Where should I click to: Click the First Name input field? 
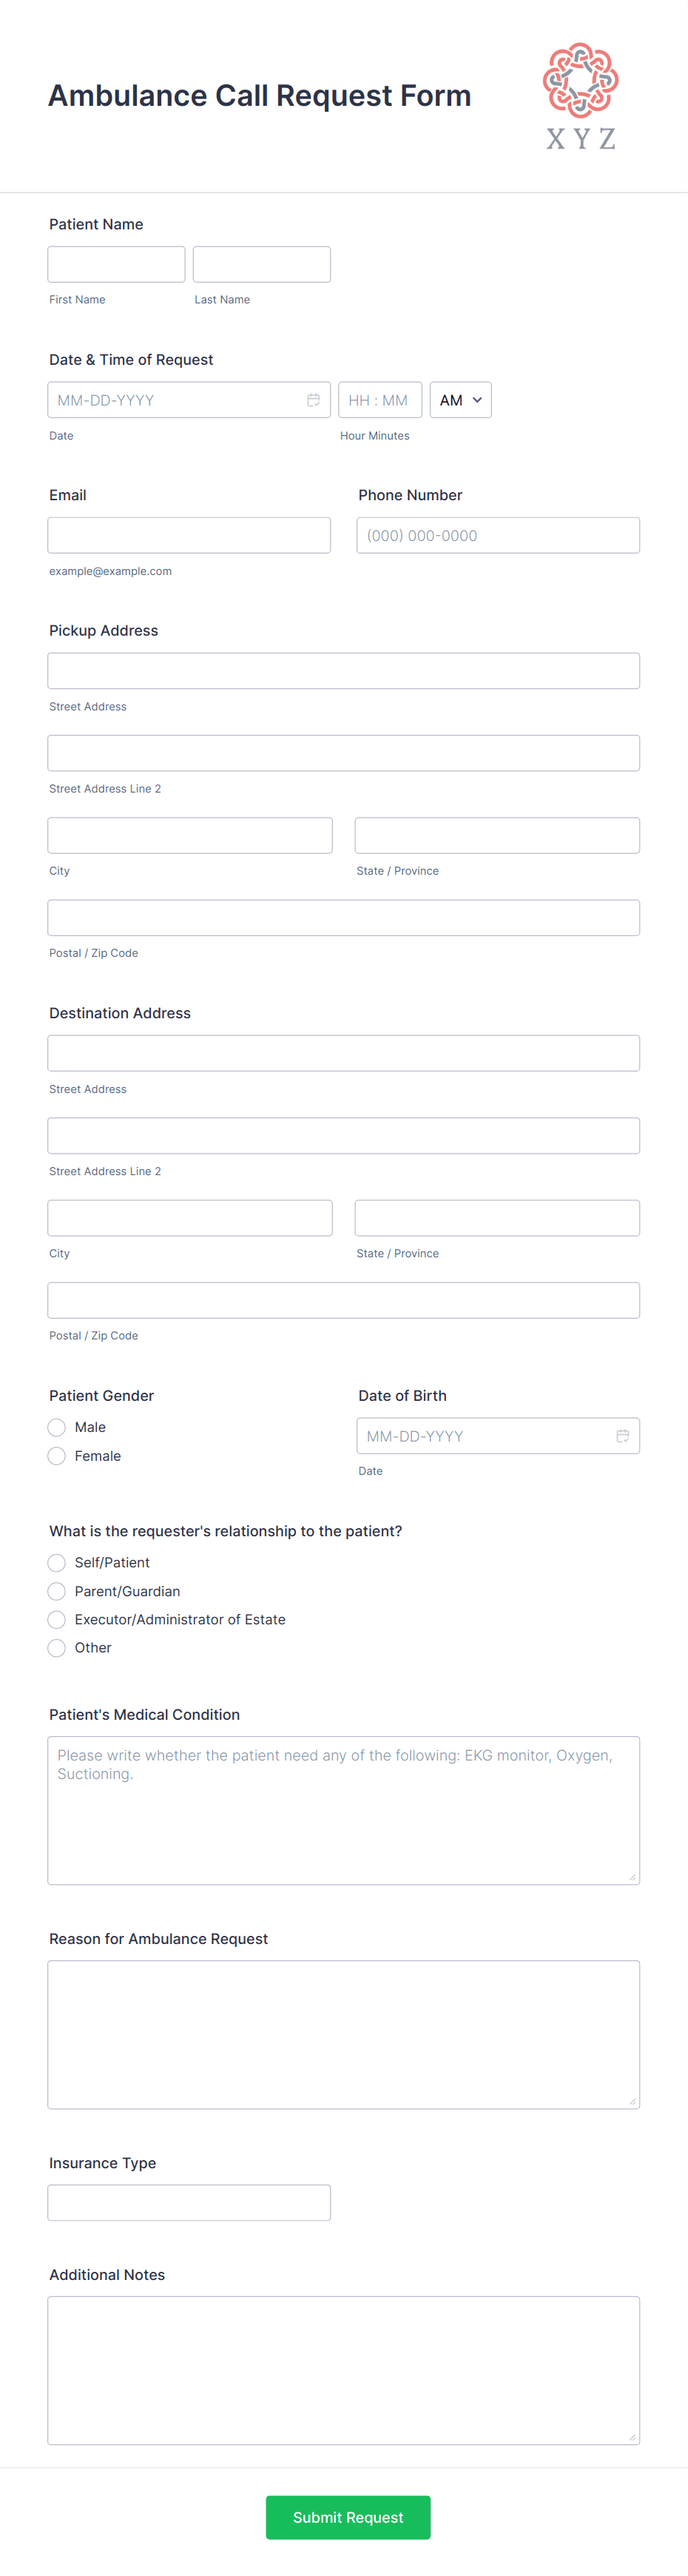[116, 264]
